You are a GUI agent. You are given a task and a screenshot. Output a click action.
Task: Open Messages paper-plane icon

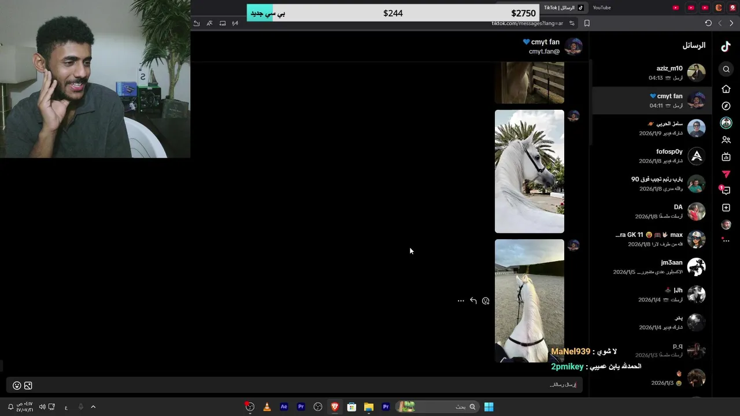pos(726,174)
